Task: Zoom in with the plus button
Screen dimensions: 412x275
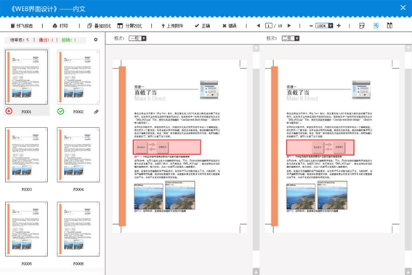Action: click(x=339, y=25)
